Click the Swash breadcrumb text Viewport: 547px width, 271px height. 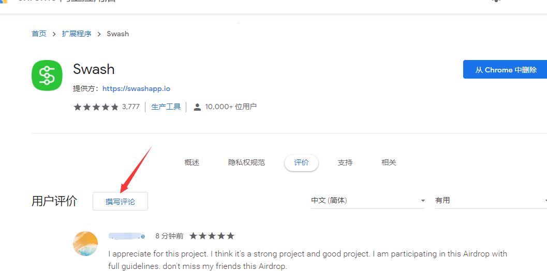pyautogui.click(x=118, y=34)
